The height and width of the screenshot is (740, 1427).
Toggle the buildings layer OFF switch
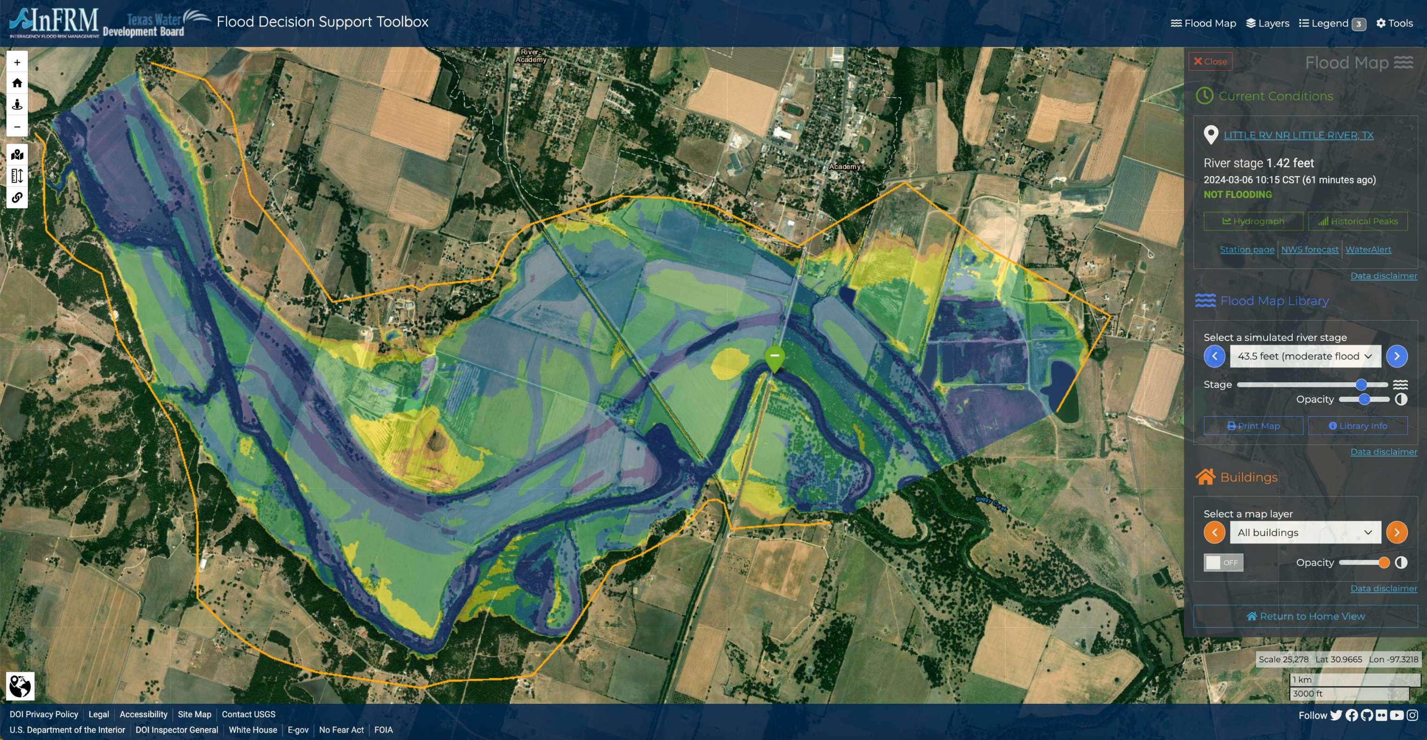click(1223, 562)
